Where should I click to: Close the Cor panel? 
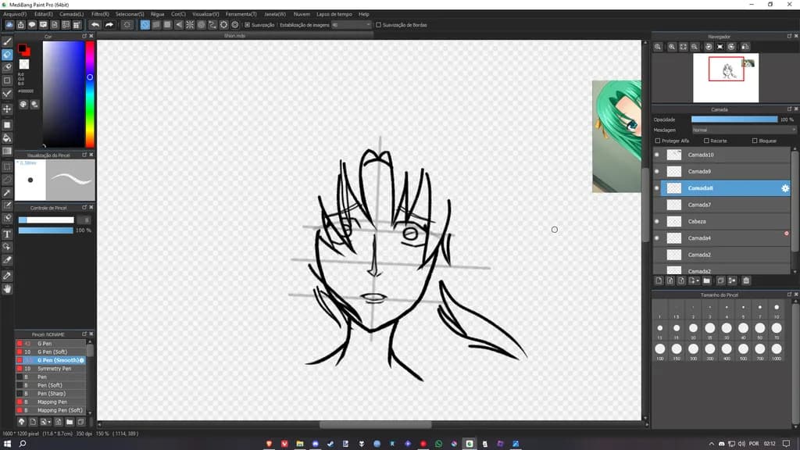point(91,36)
